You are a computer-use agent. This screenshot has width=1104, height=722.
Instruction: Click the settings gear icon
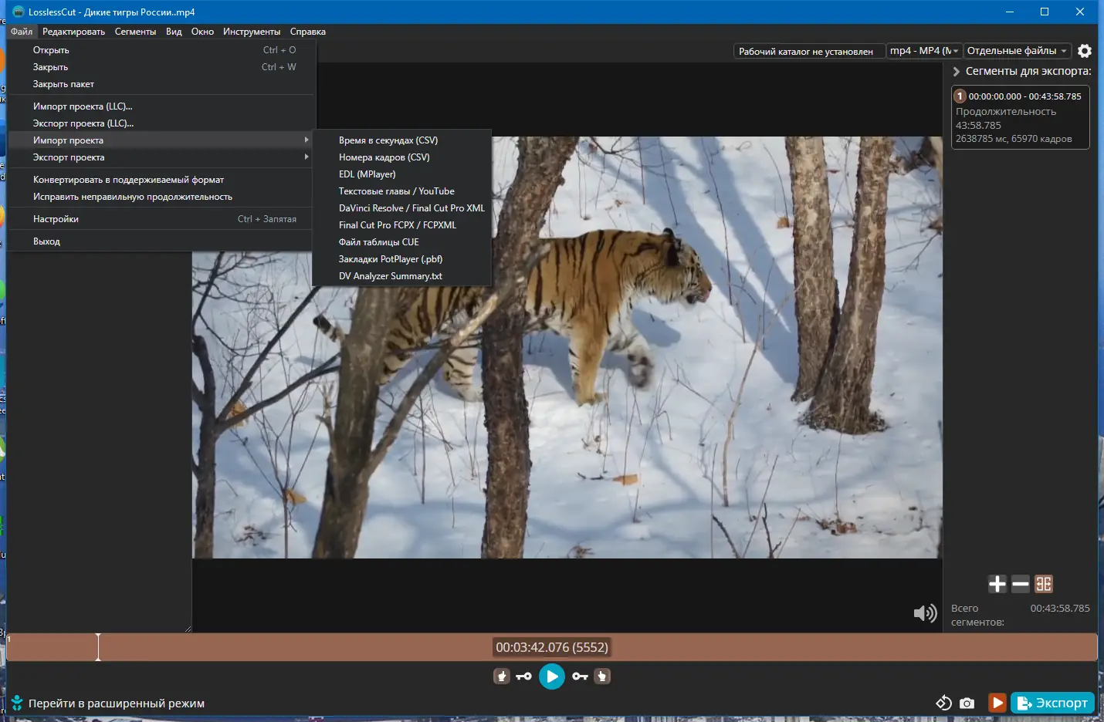pyautogui.click(x=1085, y=51)
